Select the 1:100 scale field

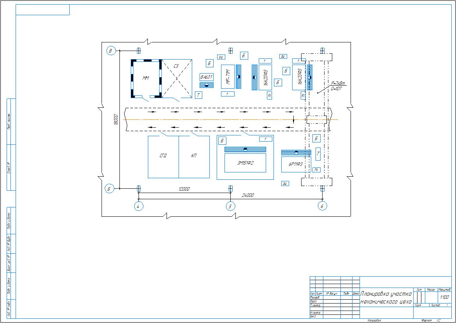click(x=444, y=297)
